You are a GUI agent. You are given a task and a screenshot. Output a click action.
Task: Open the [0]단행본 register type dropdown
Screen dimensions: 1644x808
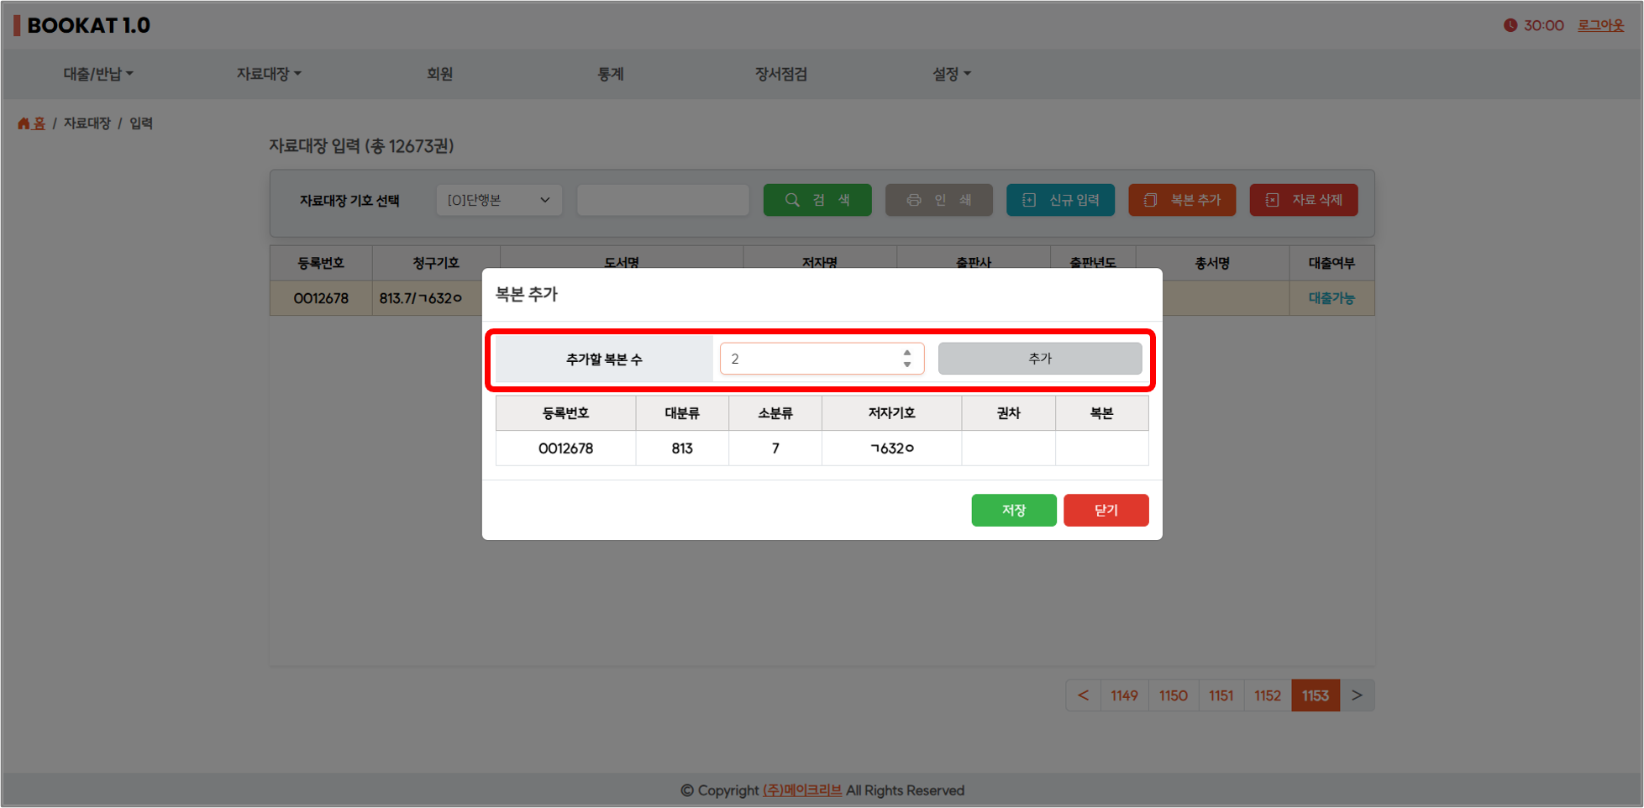point(499,200)
